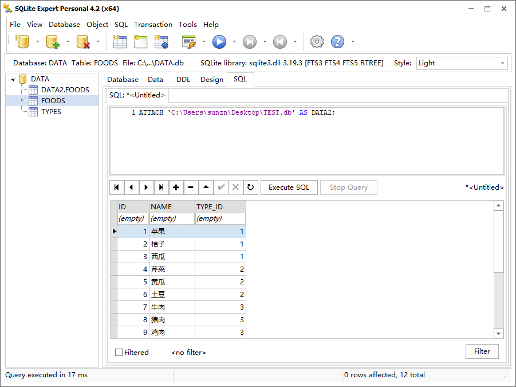516x387 pixels.
Task: Open the Transaction menu
Action: click(x=153, y=25)
